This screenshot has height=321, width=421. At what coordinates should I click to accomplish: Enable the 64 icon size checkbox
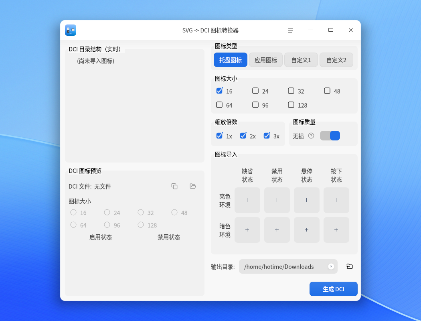219,105
